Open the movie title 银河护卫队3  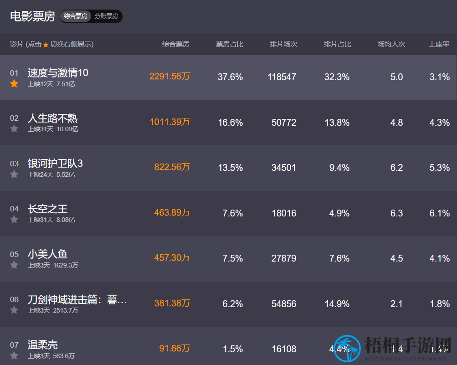[56, 163]
